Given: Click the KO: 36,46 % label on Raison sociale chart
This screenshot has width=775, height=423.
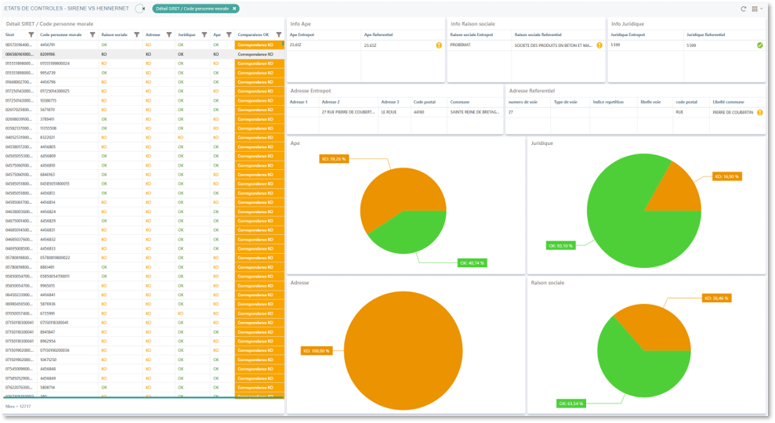Looking at the screenshot, I should tap(716, 298).
